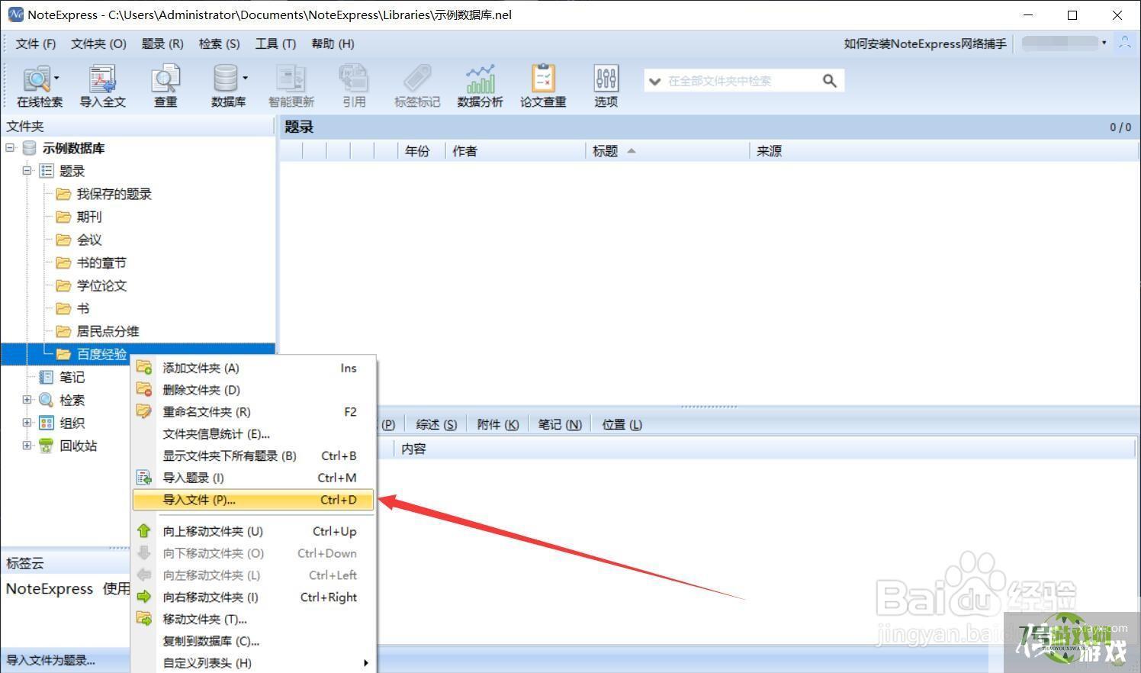Sort by the 标题 column header
The width and height of the screenshot is (1141, 673).
(667, 151)
